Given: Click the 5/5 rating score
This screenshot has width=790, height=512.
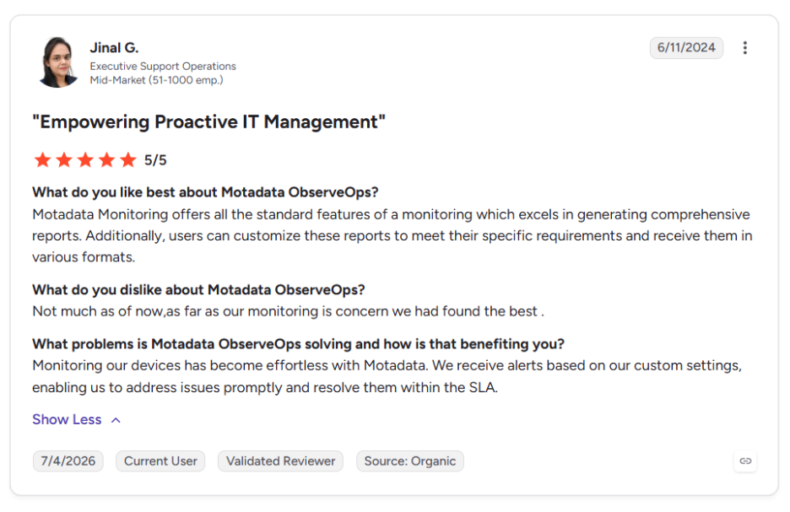Looking at the screenshot, I should pos(155,160).
